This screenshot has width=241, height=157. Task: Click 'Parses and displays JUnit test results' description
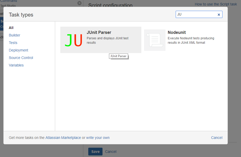(x=108, y=40)
